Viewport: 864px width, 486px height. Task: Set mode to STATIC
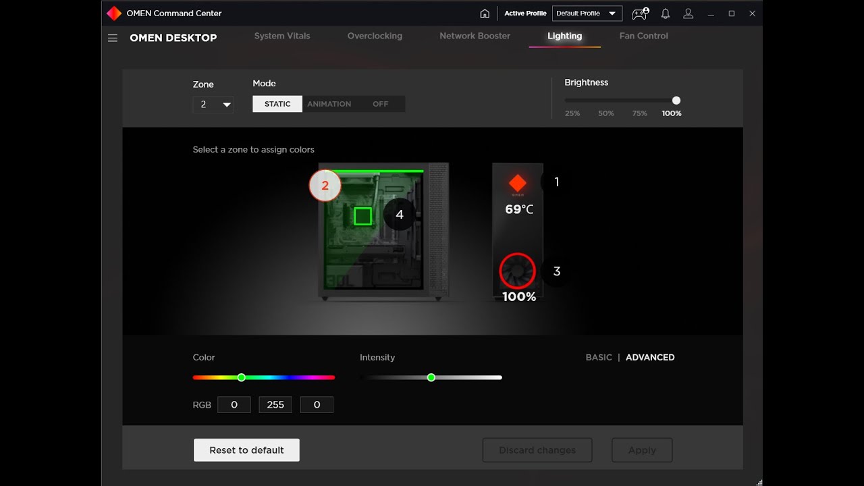click(x=277, y=104)
